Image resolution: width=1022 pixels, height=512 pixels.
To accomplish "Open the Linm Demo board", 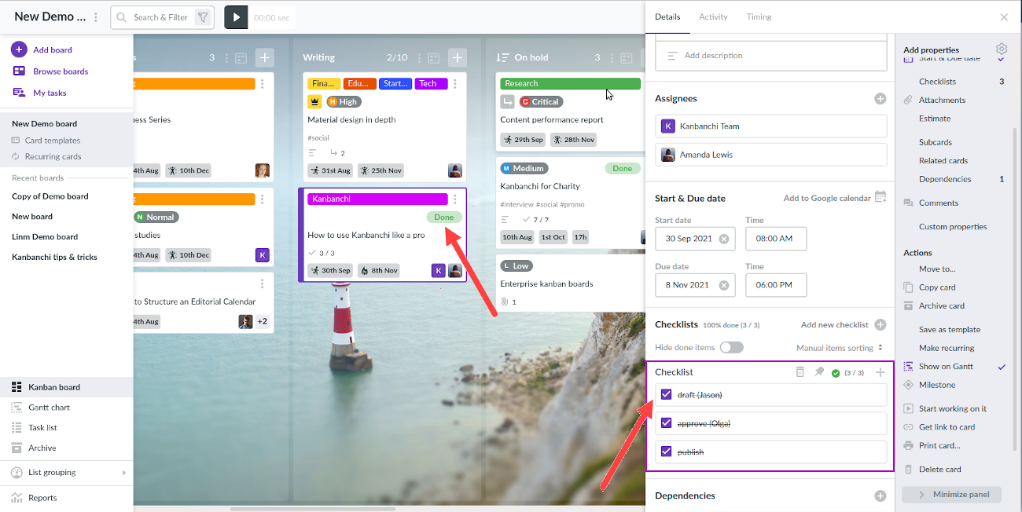I will [x=45, y=236].
